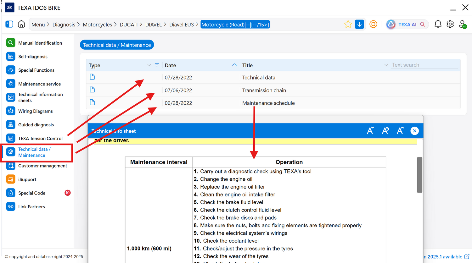The image size is (472, 263).
Task: Click the Guided diagnosis icon
Action: pyautogui.click(x=11, y=125)
